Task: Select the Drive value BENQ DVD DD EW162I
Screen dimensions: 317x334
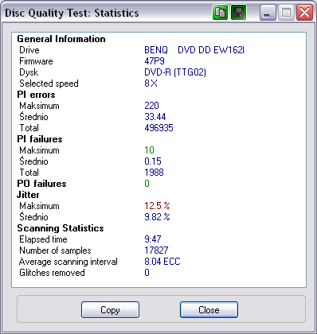Action: (x=194, y=50)
